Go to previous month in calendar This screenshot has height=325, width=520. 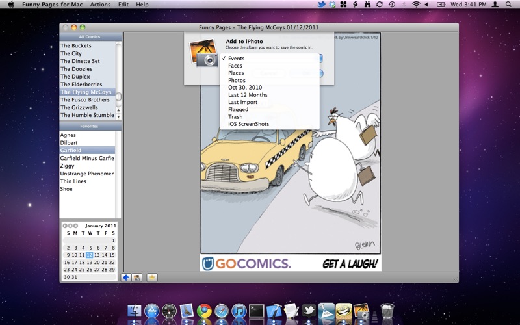[65, 226]
